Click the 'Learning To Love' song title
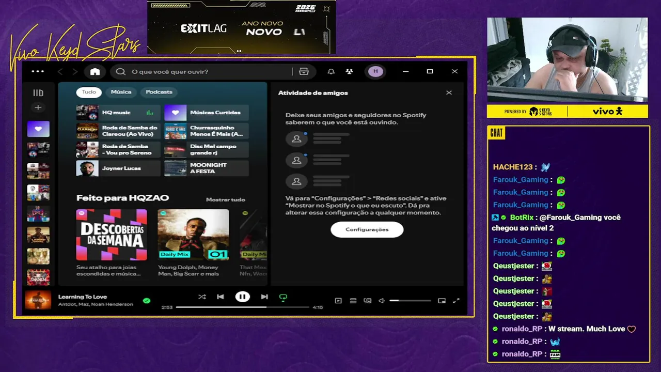This screenshot has width=661, height=372. tap(83, 297)
